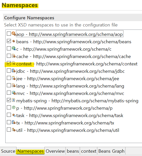142x156 pixels.
Task: Click the Configure Namespaces section header
Action: coord(72,18)
